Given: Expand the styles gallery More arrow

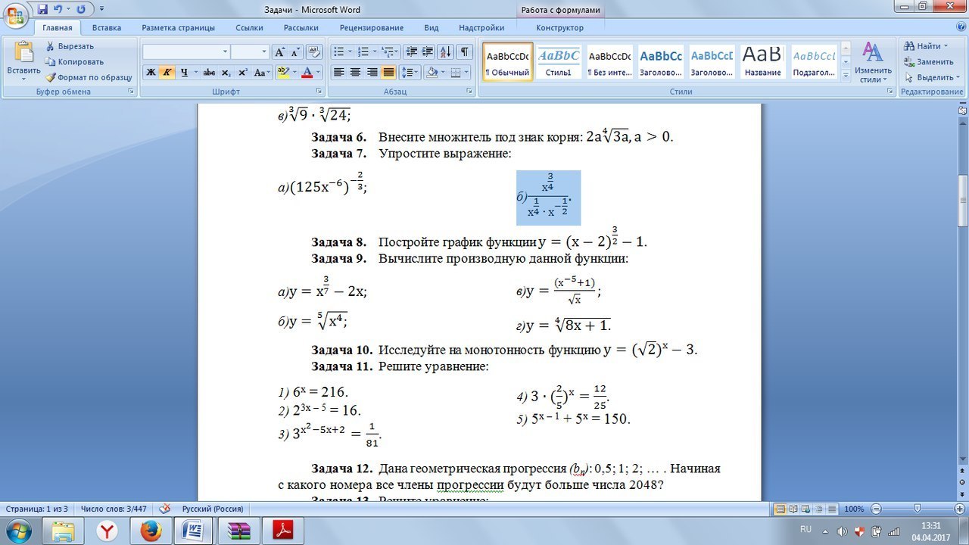Looking at the screenshot, I should click(846, 75).
